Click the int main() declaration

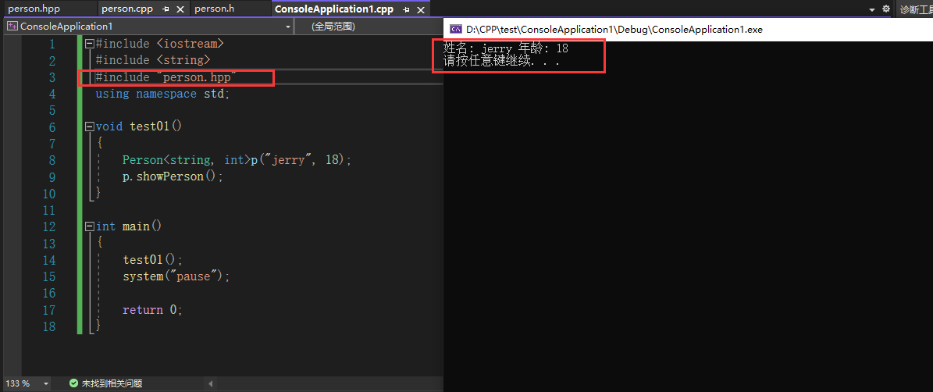pyautogui.click(x=129, y=226)
